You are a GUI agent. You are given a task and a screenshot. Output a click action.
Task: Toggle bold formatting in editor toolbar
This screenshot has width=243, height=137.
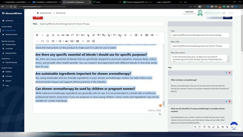pos(37,35)
